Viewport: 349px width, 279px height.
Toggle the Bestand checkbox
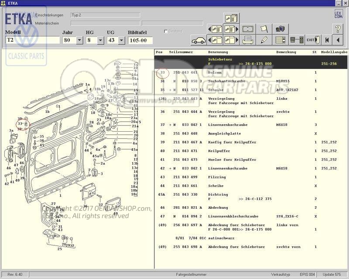166,31
